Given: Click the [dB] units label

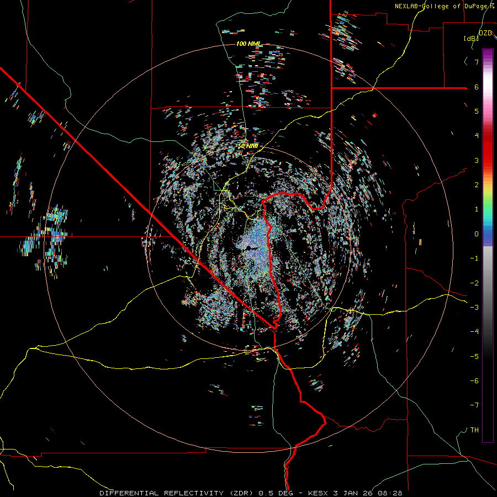Looking at the screenshot, I should pos(472,38).
